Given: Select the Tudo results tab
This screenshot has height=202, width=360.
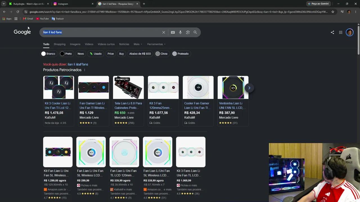Looking at the screenshot, I should tap(46, 44).
